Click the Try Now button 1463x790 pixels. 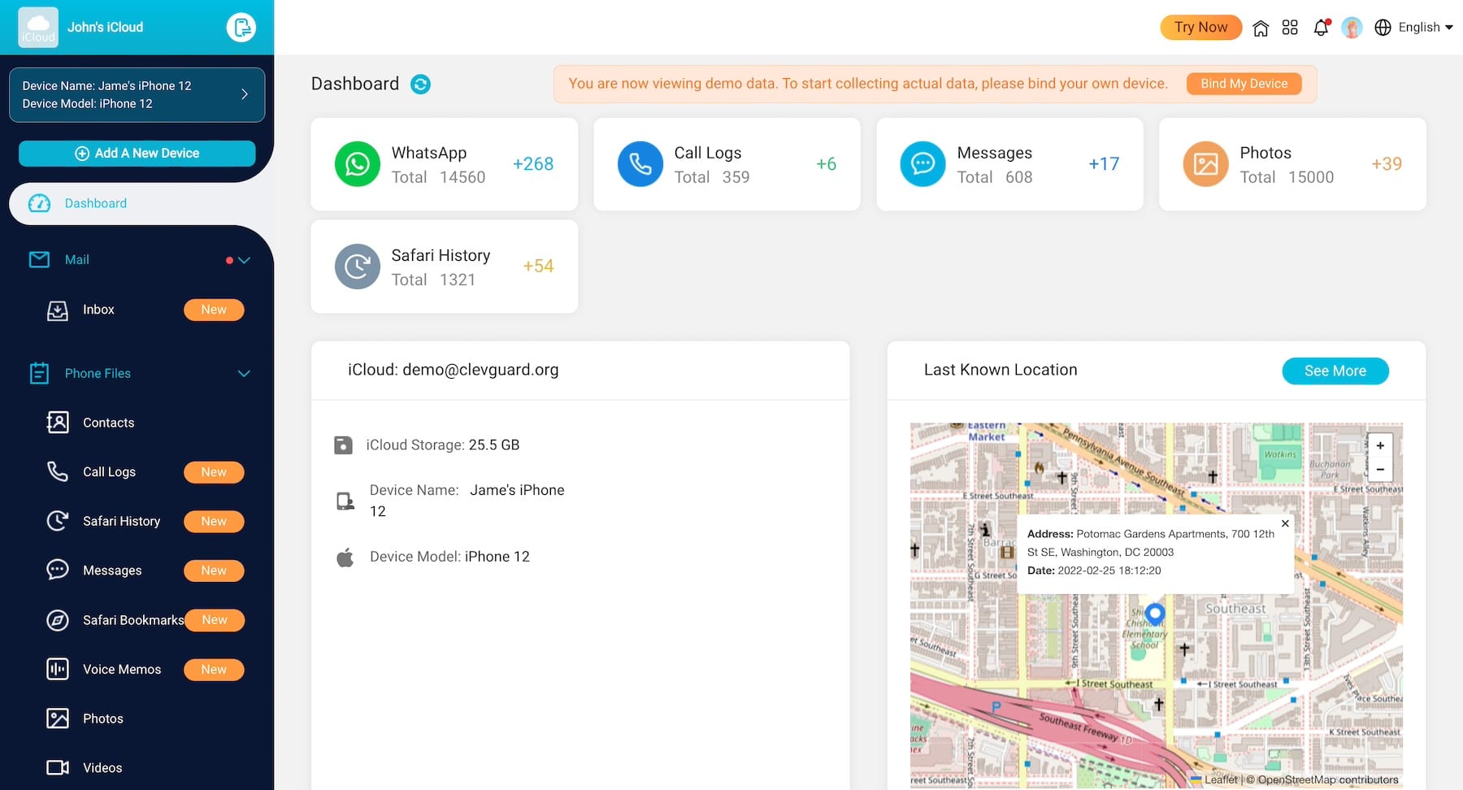pyautogui.click(x=1200, y=28)
